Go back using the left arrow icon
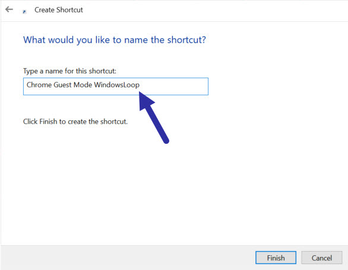The image size is (348, 270). [9, 9]
